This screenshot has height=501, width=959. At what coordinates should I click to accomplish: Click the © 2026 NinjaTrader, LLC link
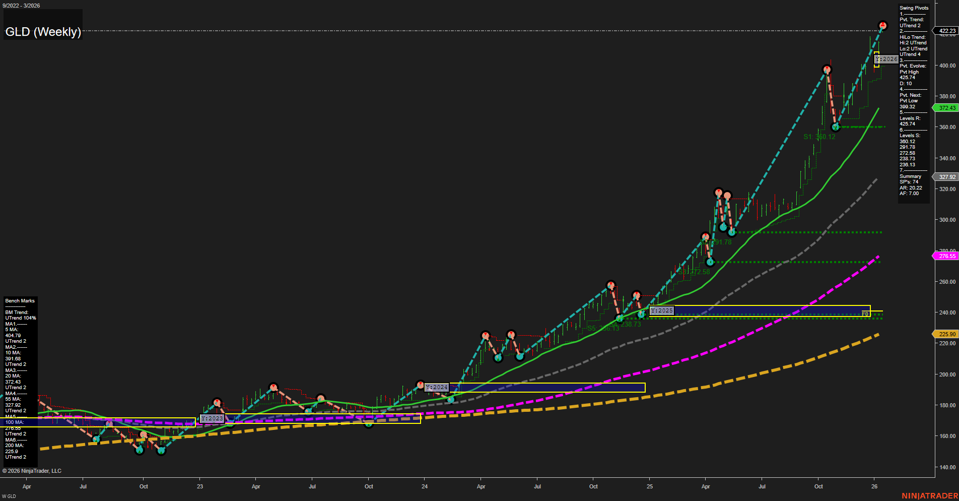point(32,470)
